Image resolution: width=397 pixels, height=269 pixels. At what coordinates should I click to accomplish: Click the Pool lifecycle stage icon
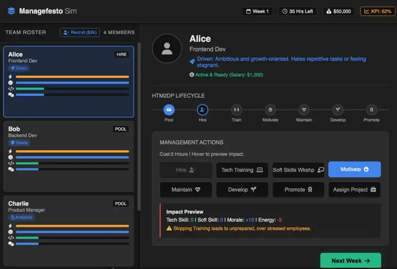point(169,109)
